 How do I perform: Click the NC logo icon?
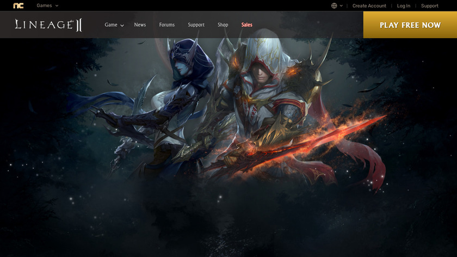[x=18, y=5]
